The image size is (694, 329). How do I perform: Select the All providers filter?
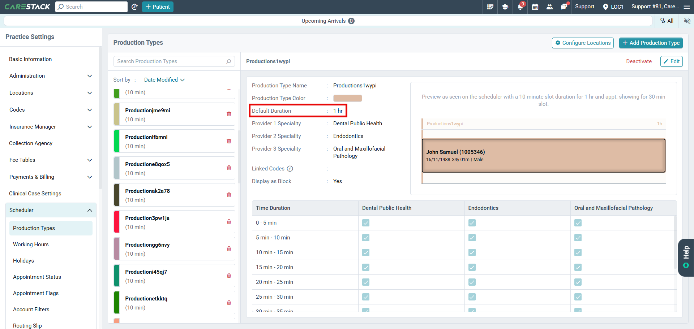[667, 21]
